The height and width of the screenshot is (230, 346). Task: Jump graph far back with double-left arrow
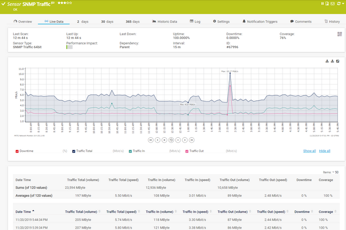coord(150,140)
